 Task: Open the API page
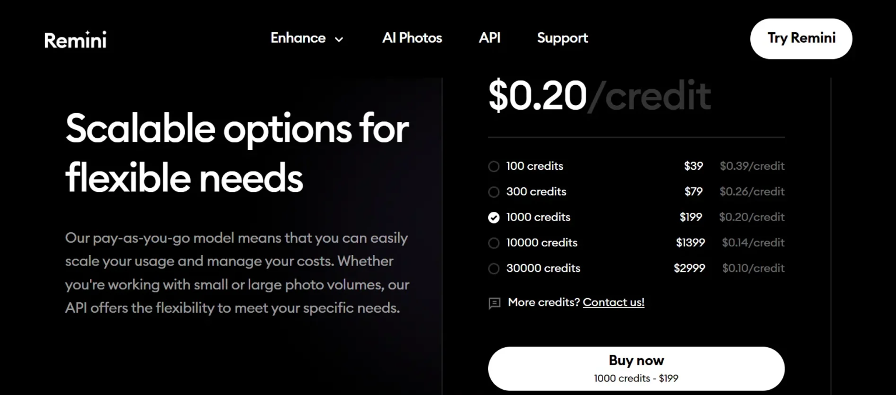pyautogui.click(x=489, y=38)
